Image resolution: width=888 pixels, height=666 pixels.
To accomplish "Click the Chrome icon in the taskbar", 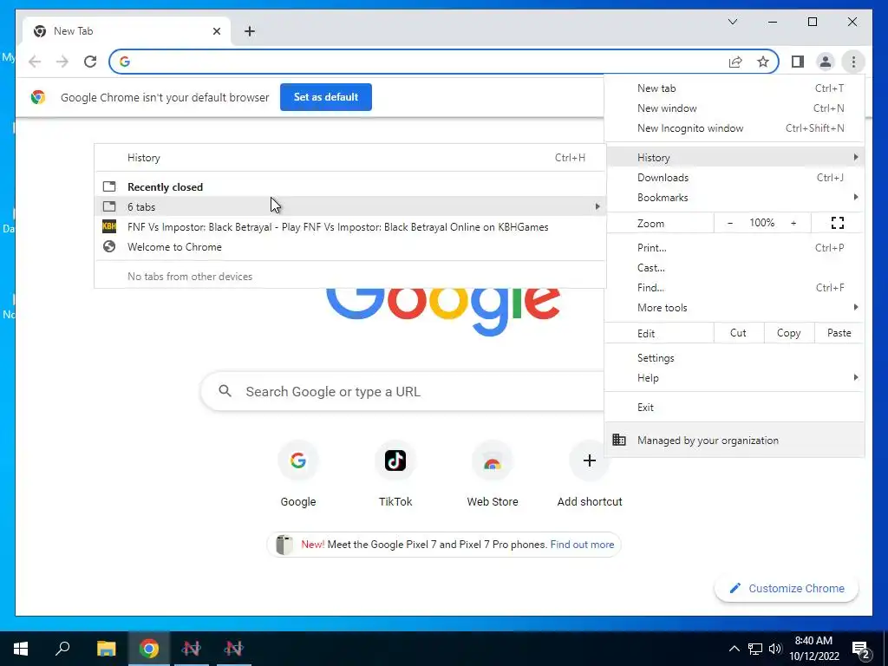I will pyautogui.click(x=148, y=649).
